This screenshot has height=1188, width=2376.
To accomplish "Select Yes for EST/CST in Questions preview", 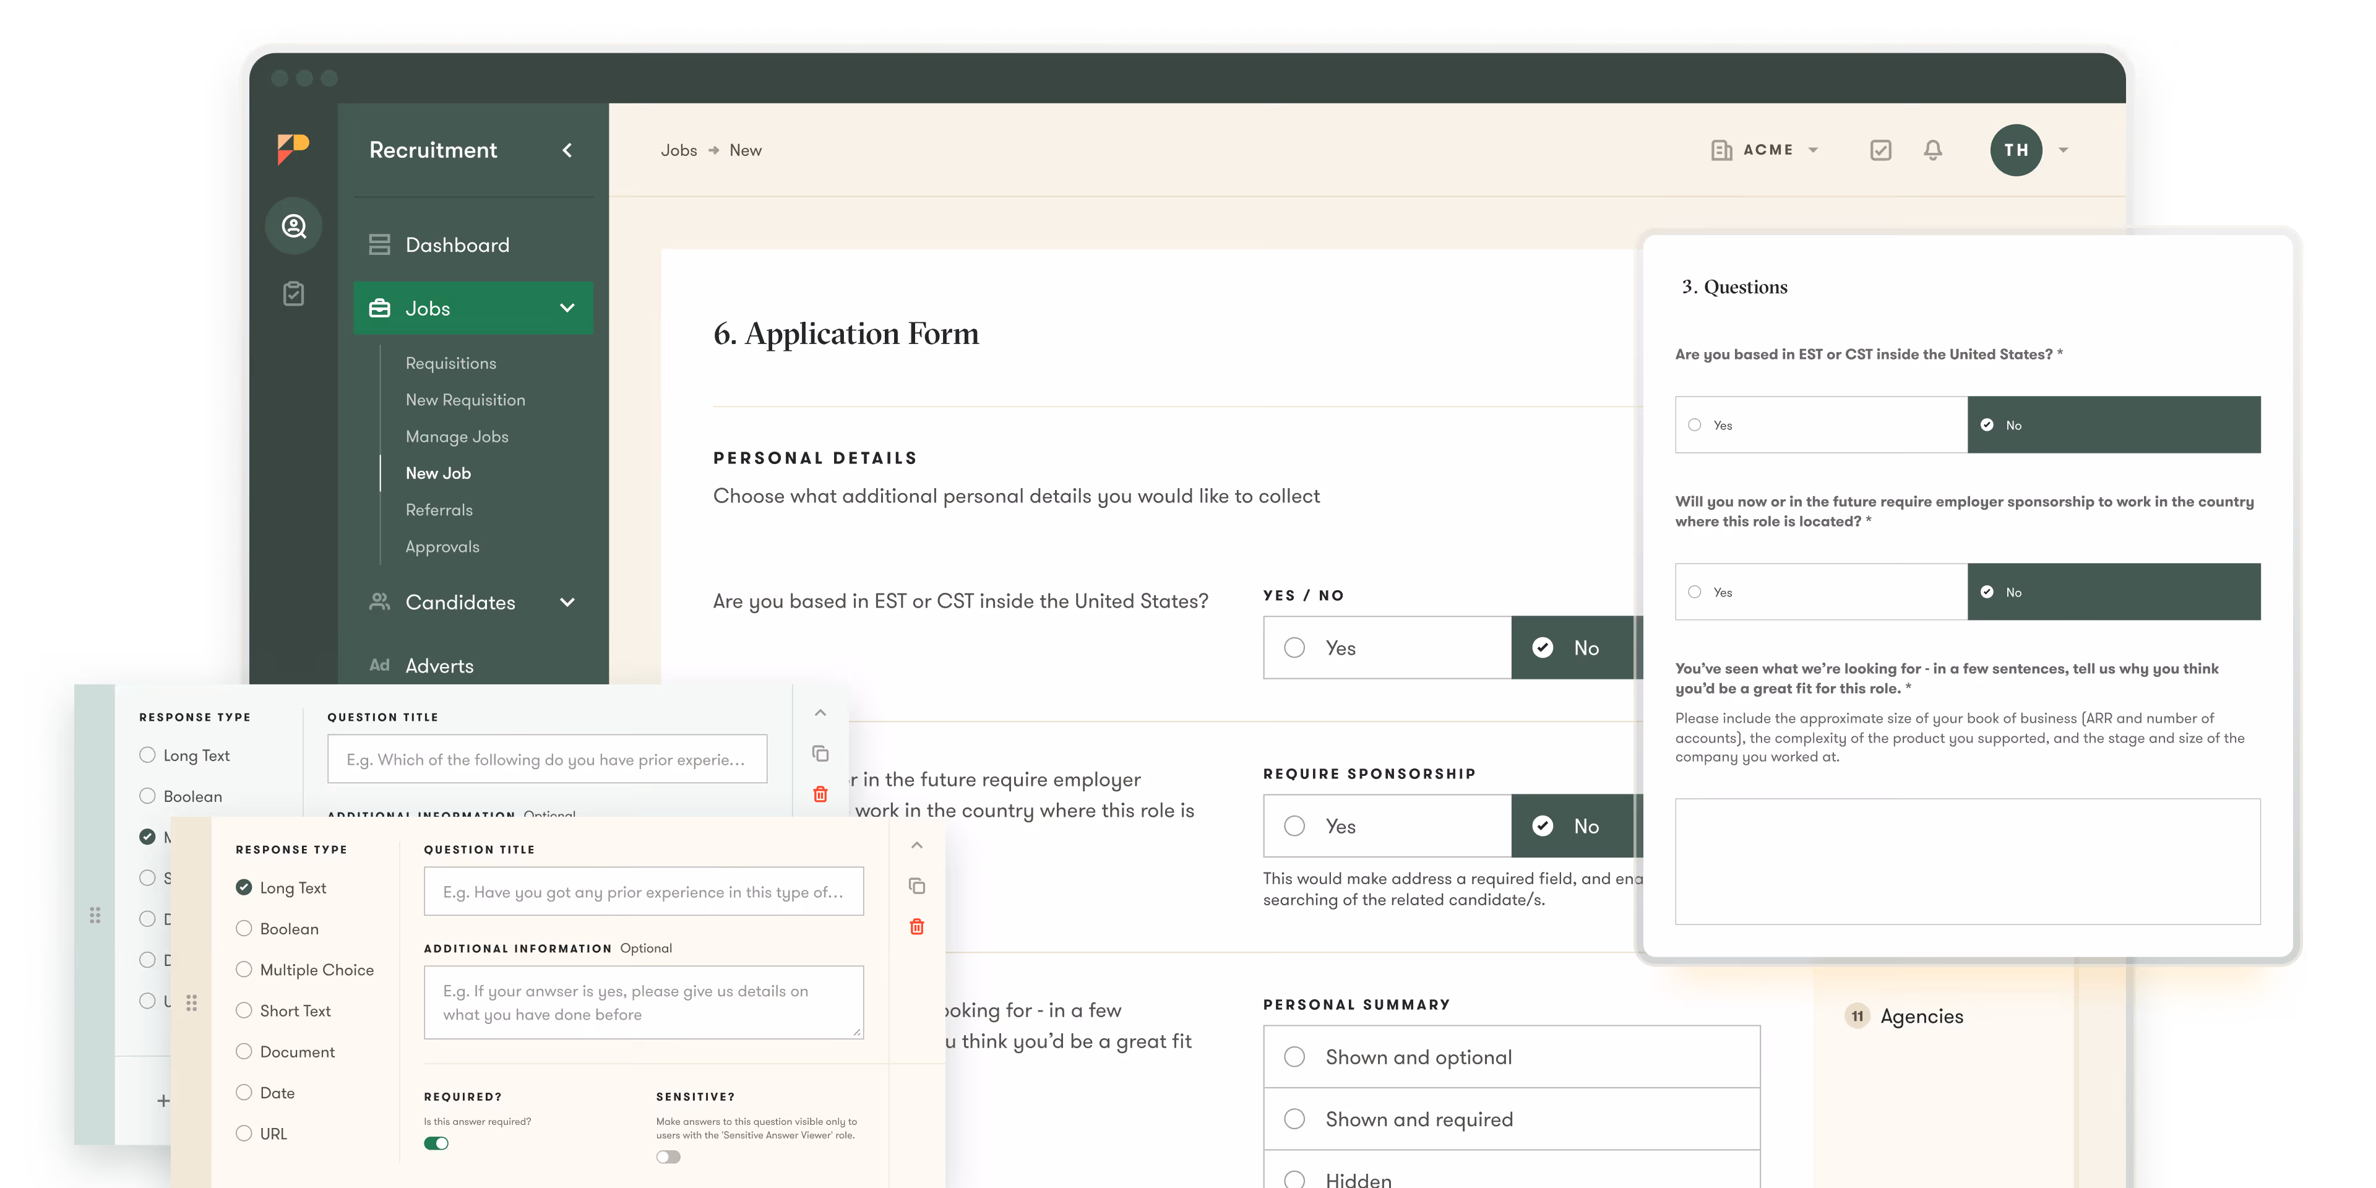I will pyautogui.click(x=1822, y=425).
